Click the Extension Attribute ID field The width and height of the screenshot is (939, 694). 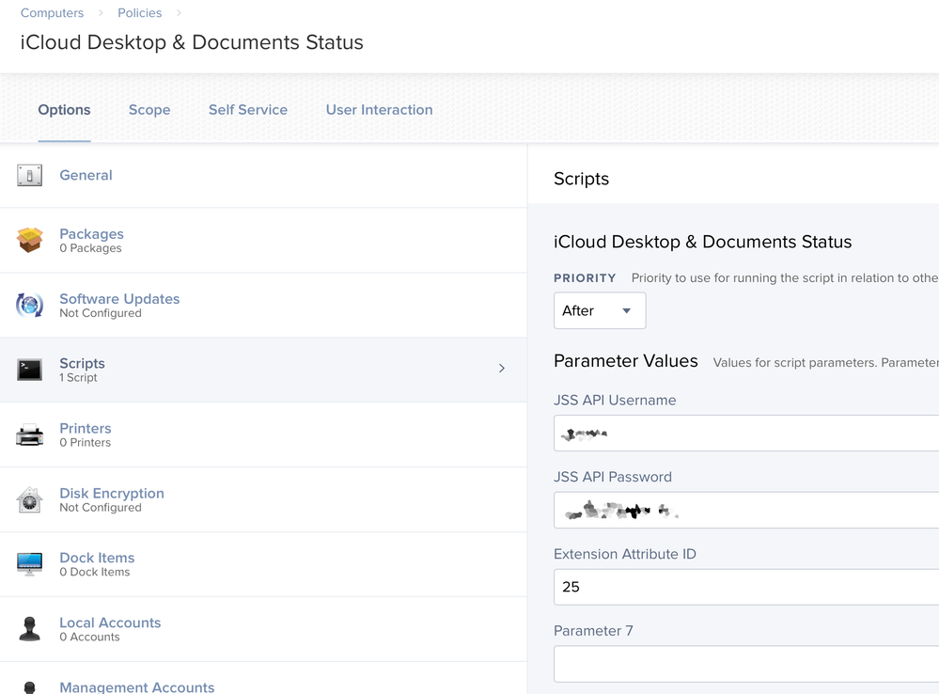746,587
